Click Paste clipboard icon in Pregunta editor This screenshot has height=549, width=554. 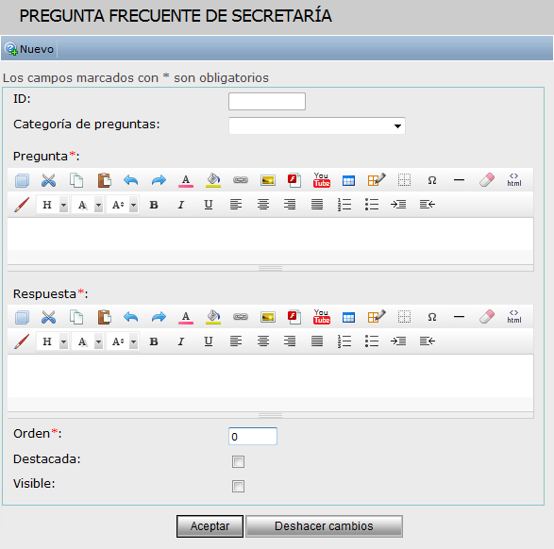tap(104, 180)
